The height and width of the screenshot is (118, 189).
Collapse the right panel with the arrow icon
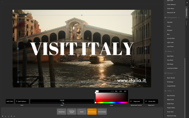coord(187,2)
